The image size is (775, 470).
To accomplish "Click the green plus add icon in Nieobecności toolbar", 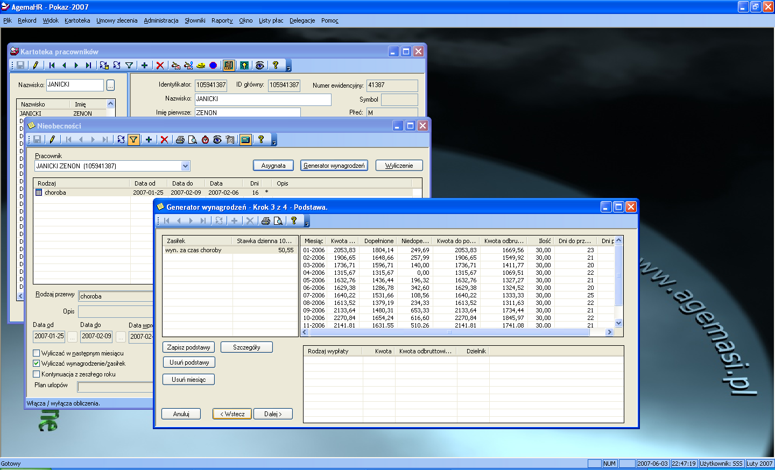I will click(x=149, y=139).
